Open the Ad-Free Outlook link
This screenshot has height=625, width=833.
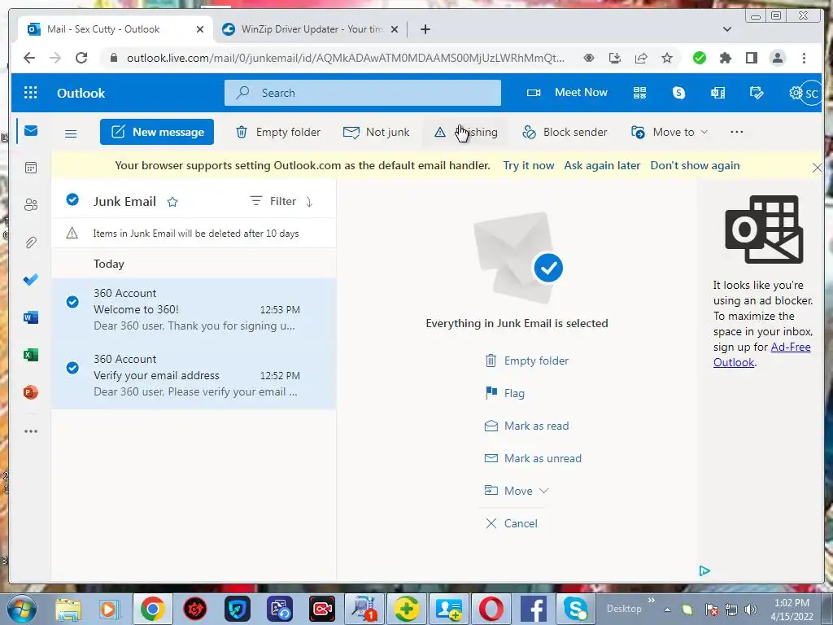pos(761,355)
